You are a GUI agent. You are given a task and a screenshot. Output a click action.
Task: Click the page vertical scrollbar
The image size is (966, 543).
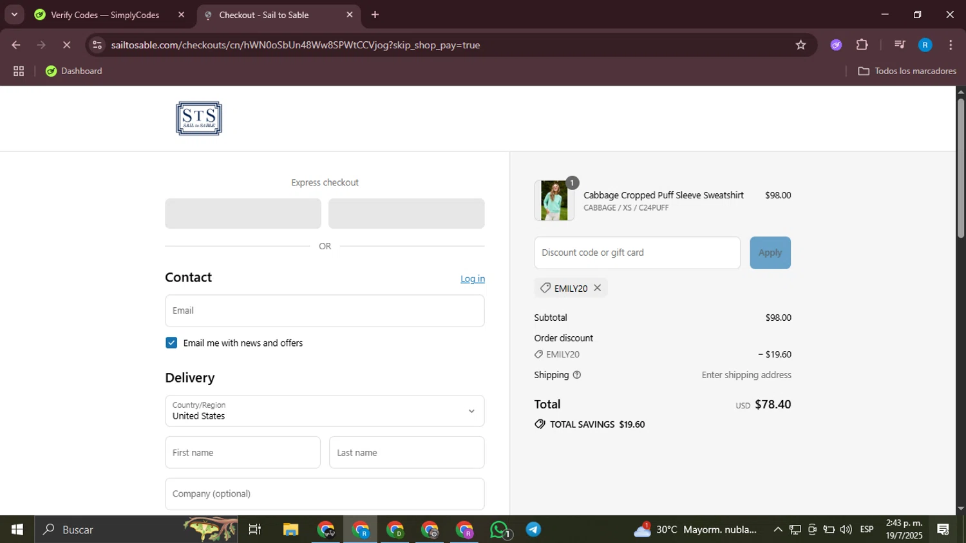click(961, 167)
